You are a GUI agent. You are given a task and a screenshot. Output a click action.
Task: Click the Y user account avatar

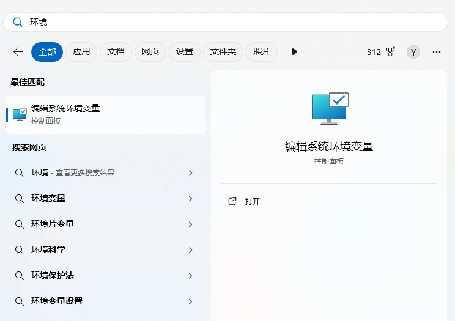tap(413, 52)
